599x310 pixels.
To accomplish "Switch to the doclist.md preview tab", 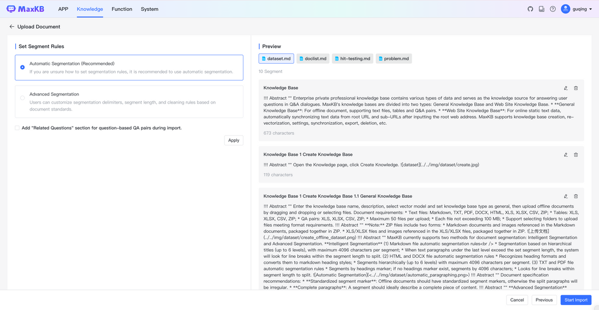I will click(x=313, y=58).
